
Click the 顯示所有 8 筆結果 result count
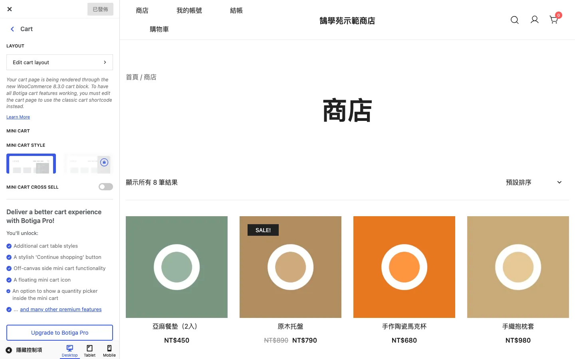point(152,182)
